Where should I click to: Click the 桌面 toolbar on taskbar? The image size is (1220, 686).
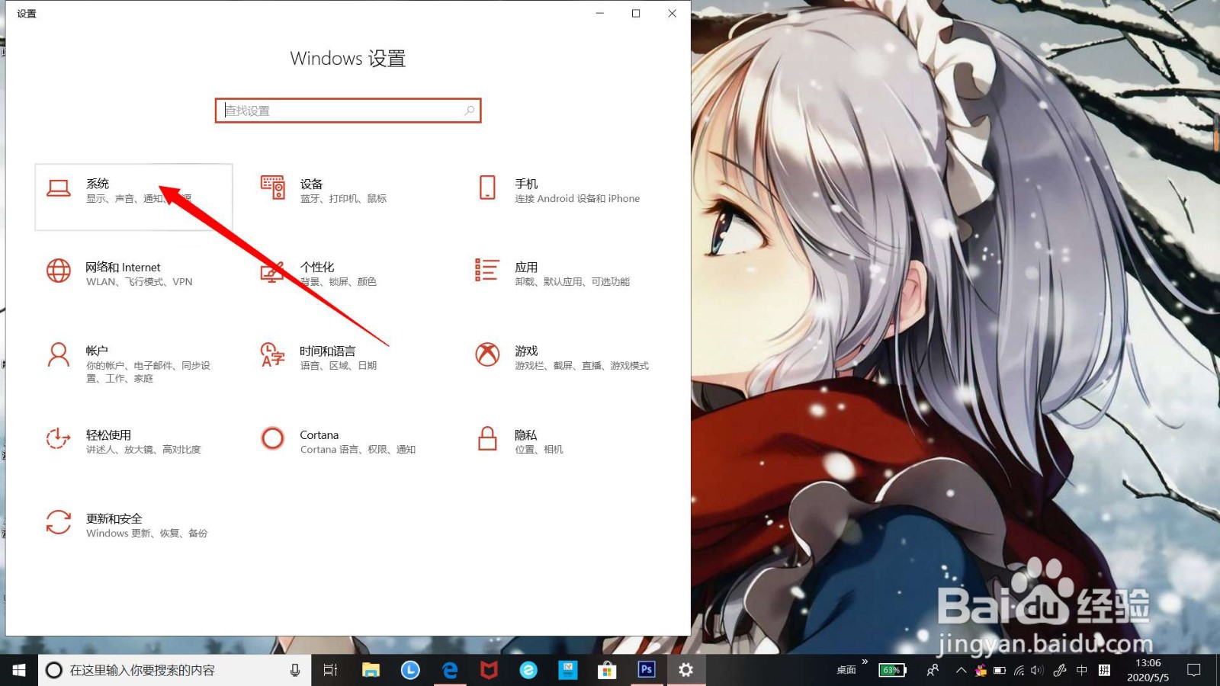click(846, 670)
